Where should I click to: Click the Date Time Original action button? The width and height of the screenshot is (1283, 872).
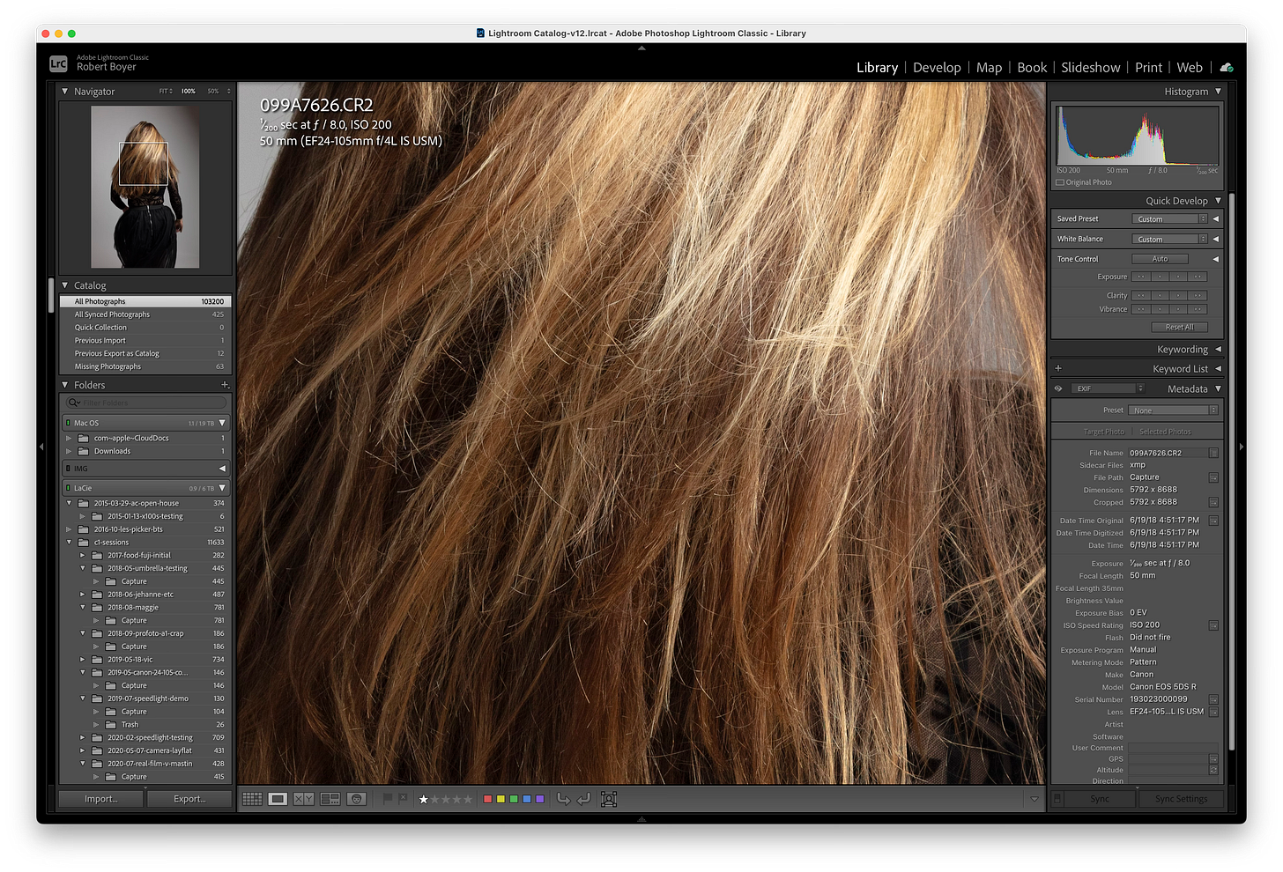click(x=1213, y=521)
